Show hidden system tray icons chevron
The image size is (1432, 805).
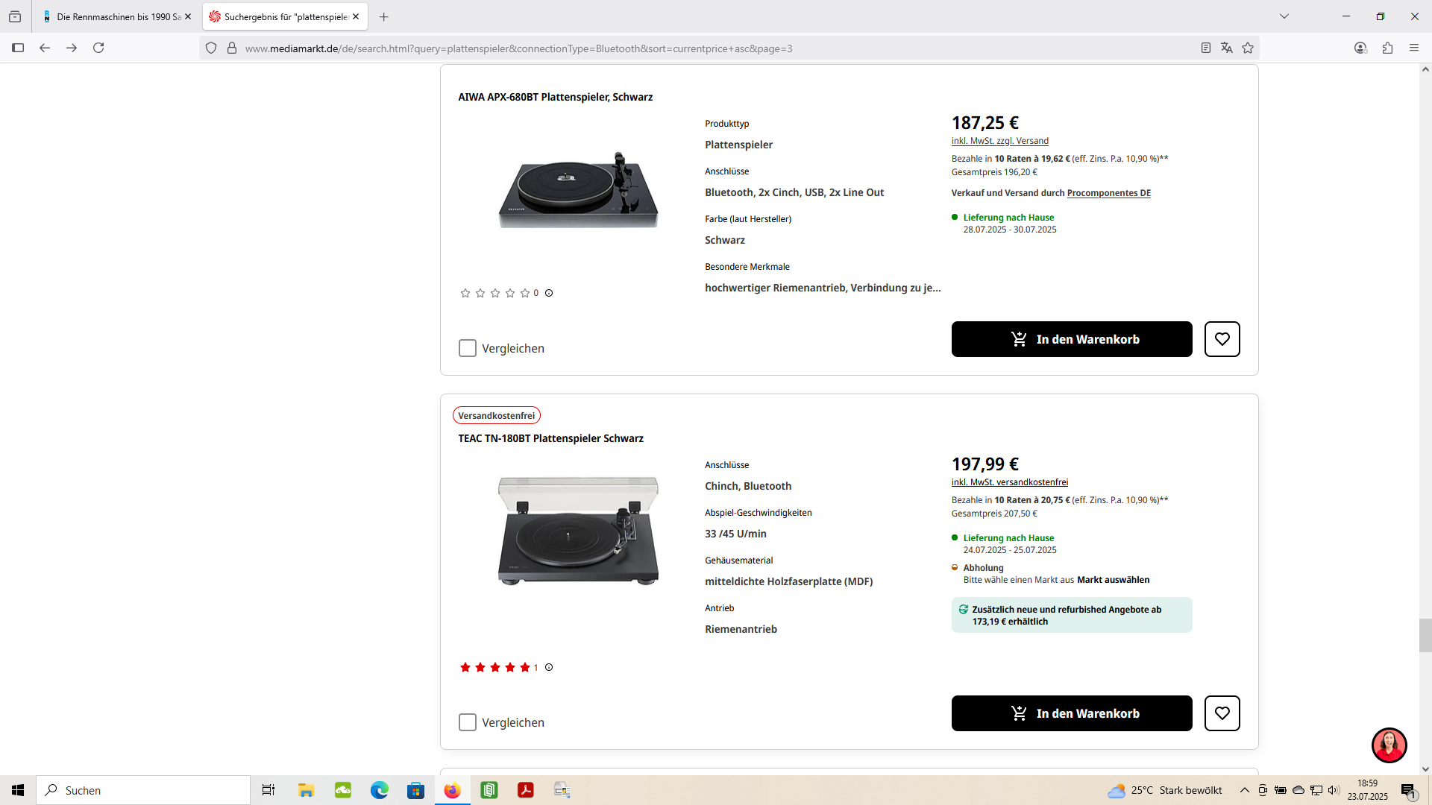[1244, 790]
